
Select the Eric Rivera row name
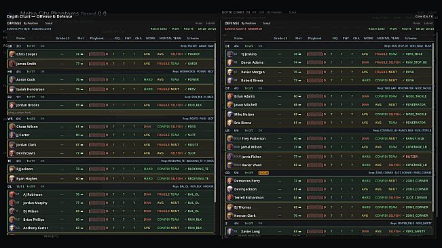click(x=242, y=123)
